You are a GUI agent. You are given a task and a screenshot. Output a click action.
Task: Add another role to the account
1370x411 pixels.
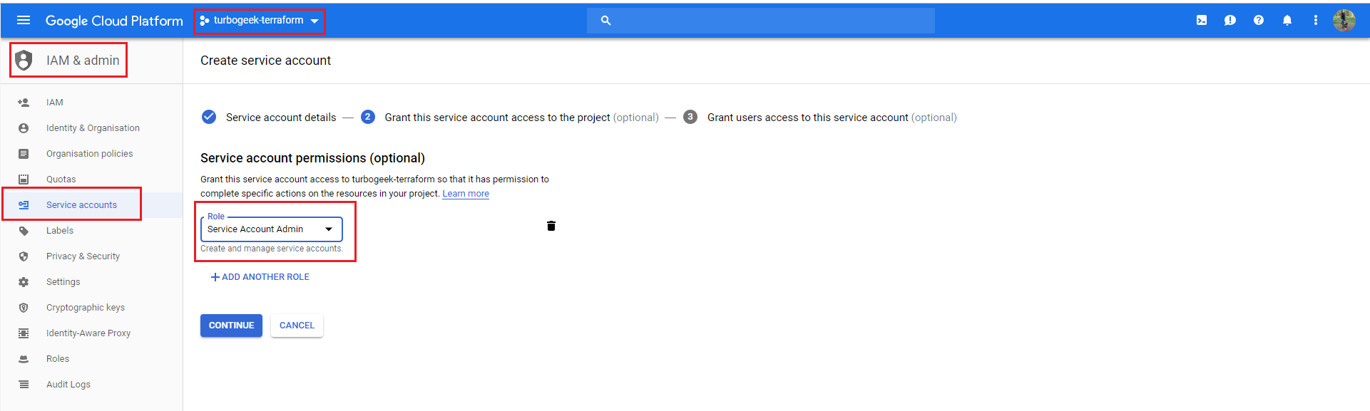(x=260, y=277)
